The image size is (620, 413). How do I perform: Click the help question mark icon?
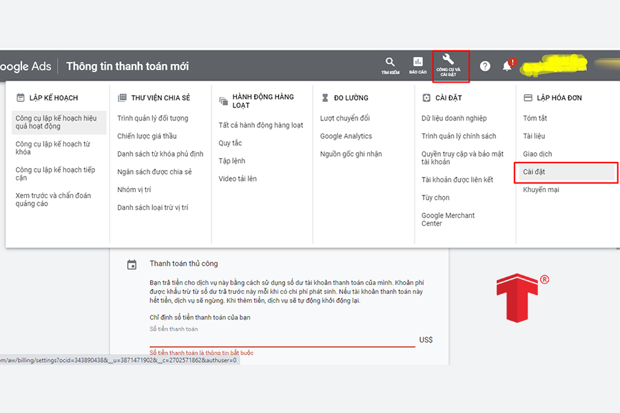click(x=485, y=66)
